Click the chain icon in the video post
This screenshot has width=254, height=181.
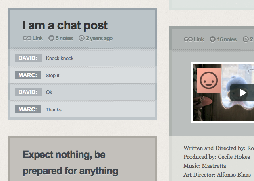[x=188, y=39]
